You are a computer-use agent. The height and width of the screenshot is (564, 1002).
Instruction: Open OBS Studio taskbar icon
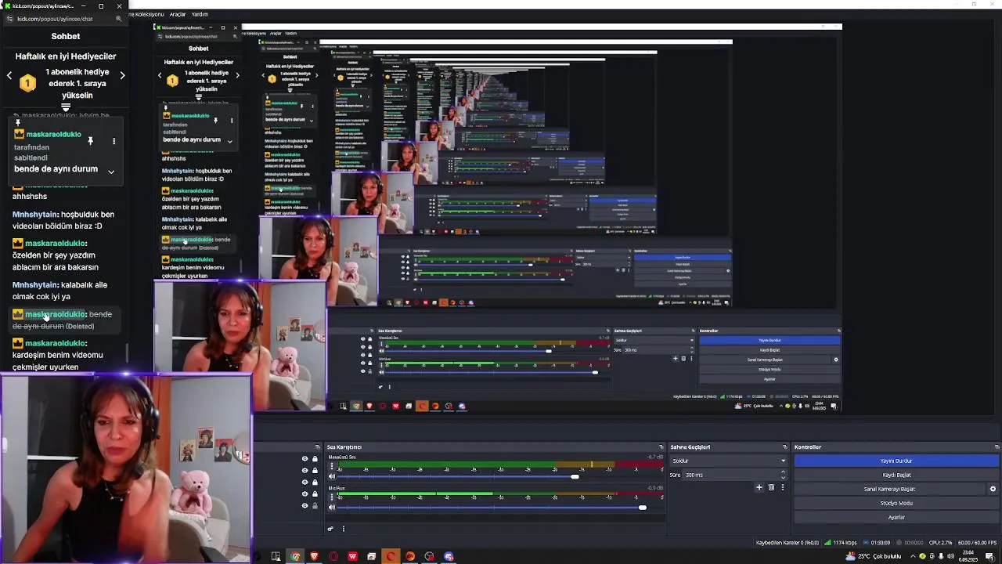pos(429,556)
